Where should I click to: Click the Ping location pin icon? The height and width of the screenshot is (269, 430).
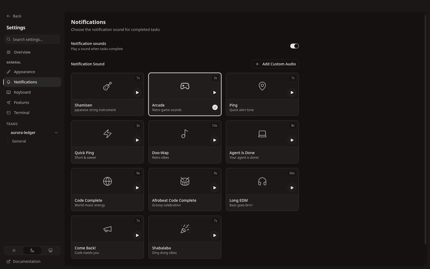point(262,86)
